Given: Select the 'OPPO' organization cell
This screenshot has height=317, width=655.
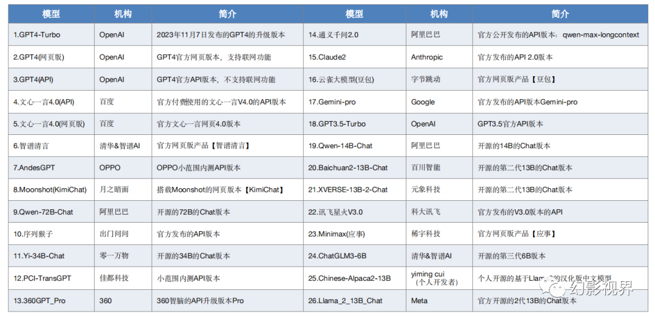Looking at the screenshot, I should (123, 168).
